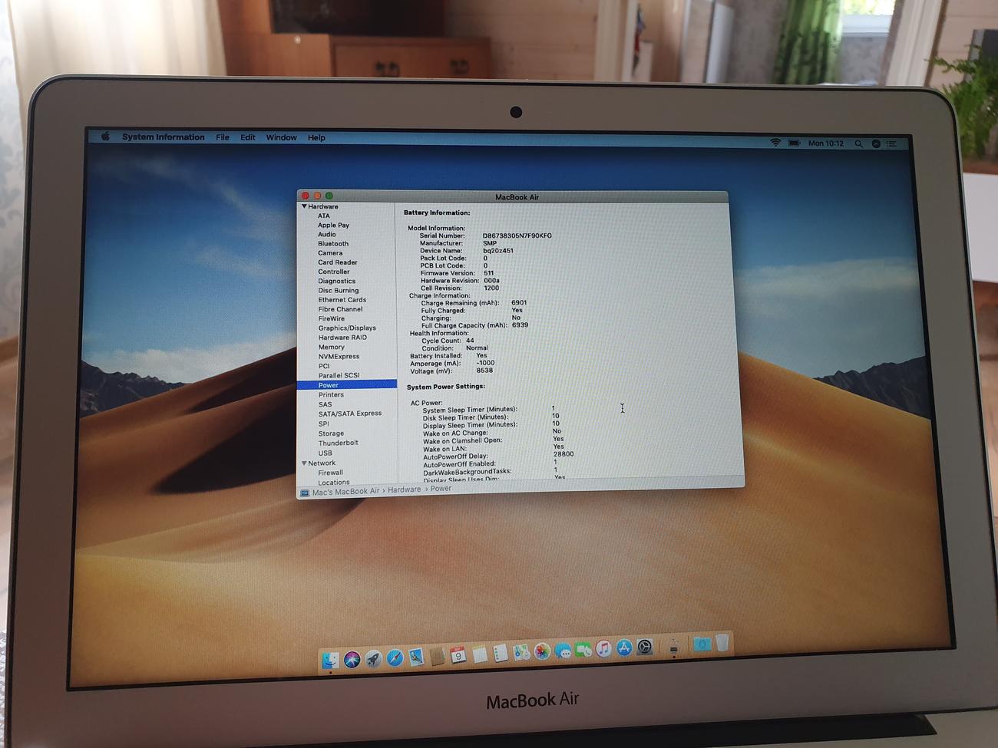
Task: Open the File menu
Action: click(x=223, y=137)
